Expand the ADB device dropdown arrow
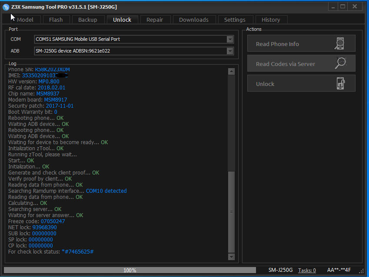 (230, 51)
